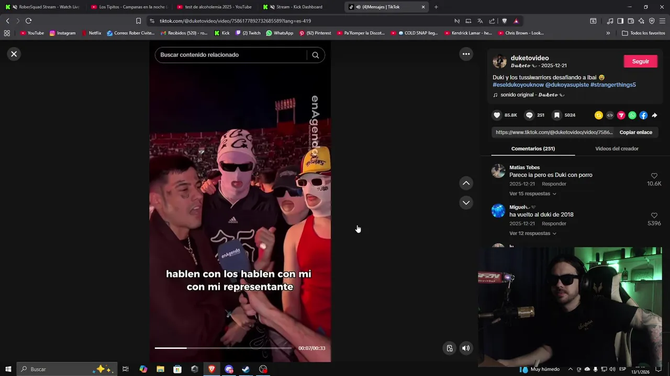Image resolution: width=670 pixels, height=376 pixels.
Task: Bookmark page using address bar bookmark icon
Action: tap(138, 21)
